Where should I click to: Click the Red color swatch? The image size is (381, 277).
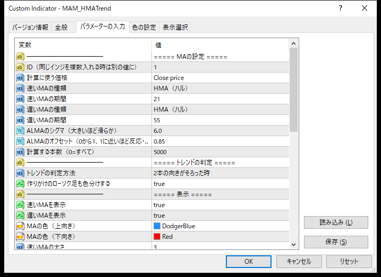(x=157, y=237)
